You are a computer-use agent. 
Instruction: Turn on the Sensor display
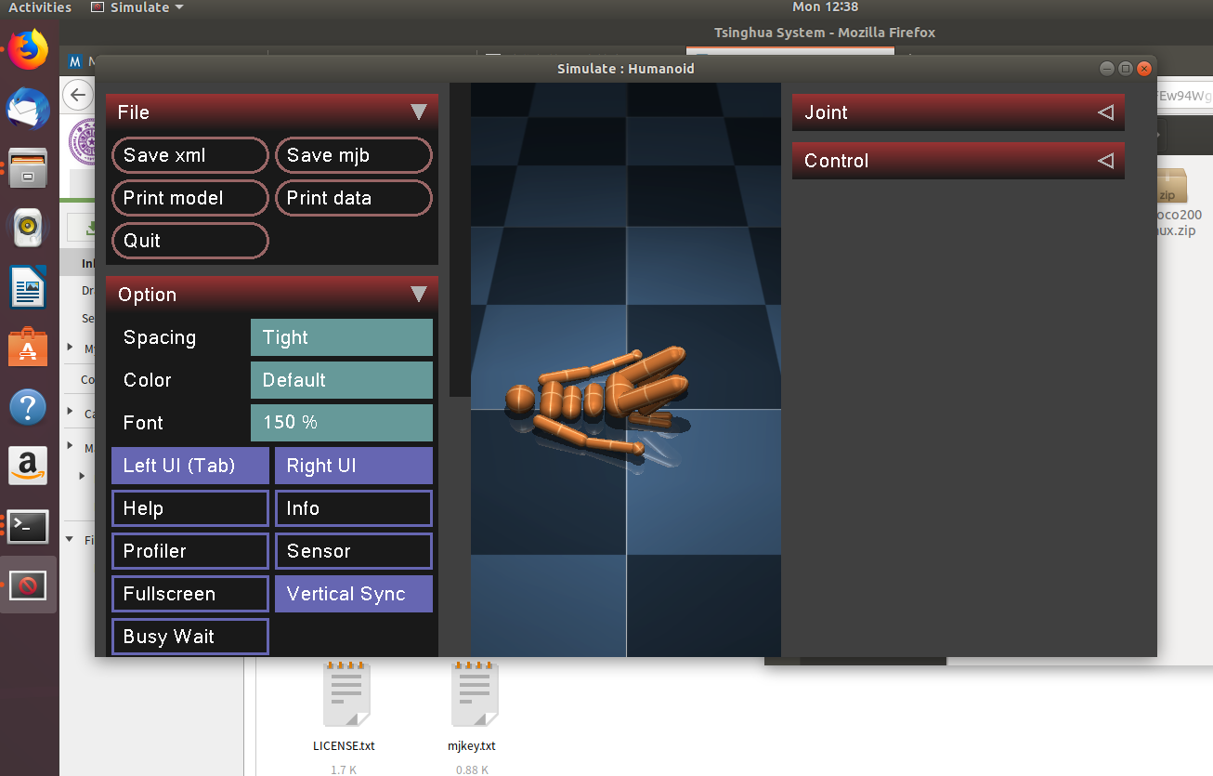click(x=353, y=550)
